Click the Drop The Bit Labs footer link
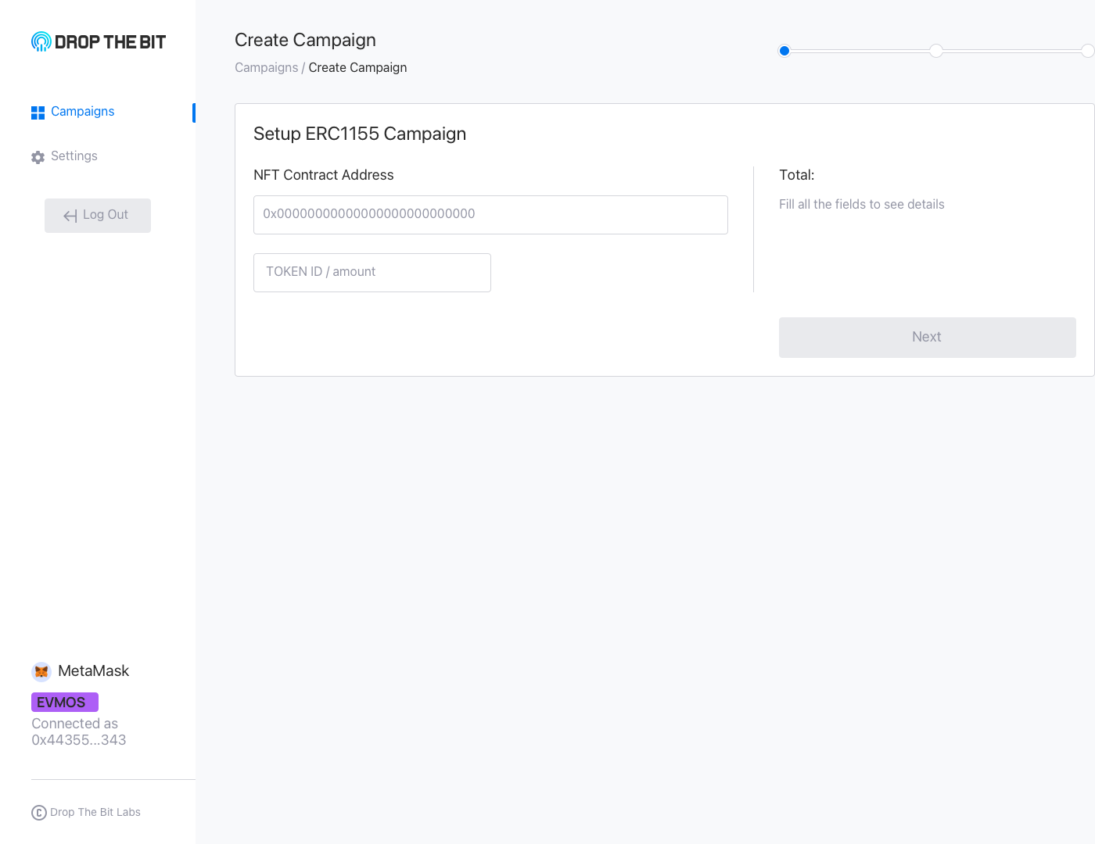Image resolution: width=1095 pixels, height=844 pixels. pyautogui.click(x=95, y=813)
